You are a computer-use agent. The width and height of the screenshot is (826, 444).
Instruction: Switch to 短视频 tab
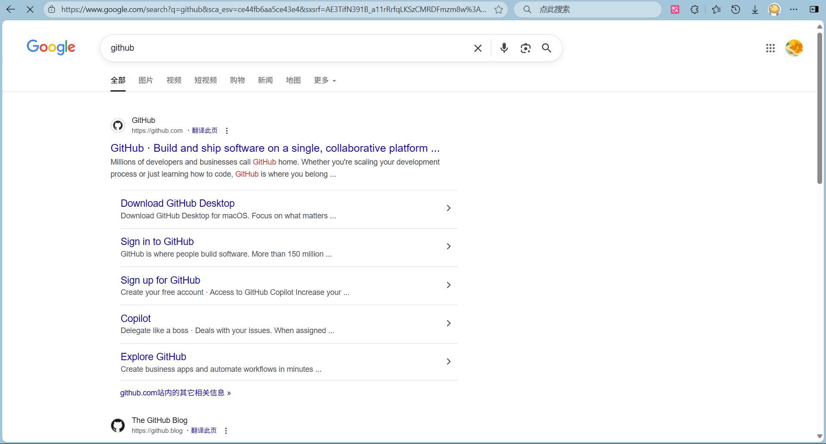(206, 80)
